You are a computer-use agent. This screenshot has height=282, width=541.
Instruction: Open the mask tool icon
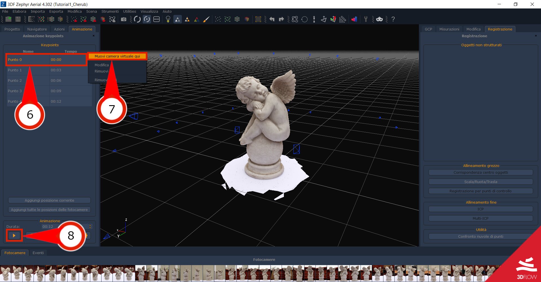pos(379,19)
